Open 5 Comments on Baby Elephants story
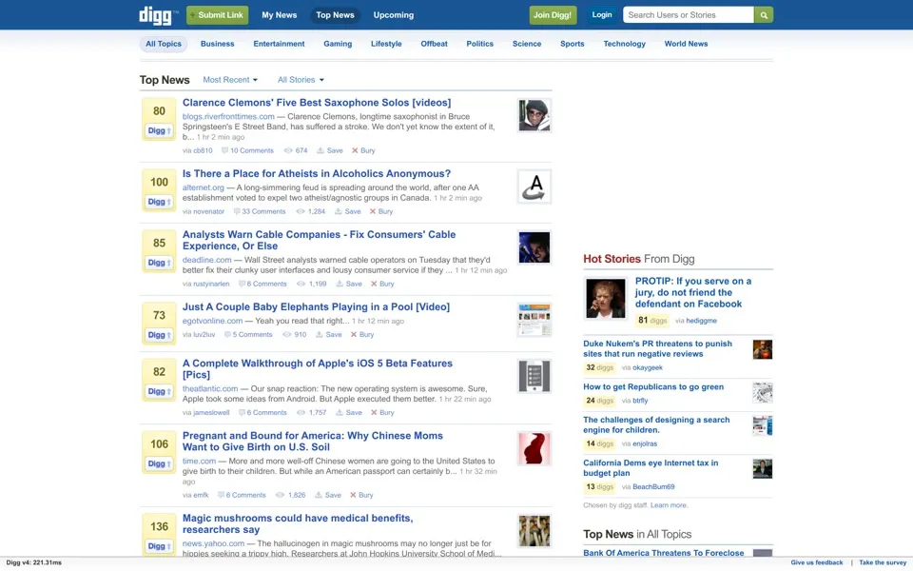913x571 pixels. 248,334
